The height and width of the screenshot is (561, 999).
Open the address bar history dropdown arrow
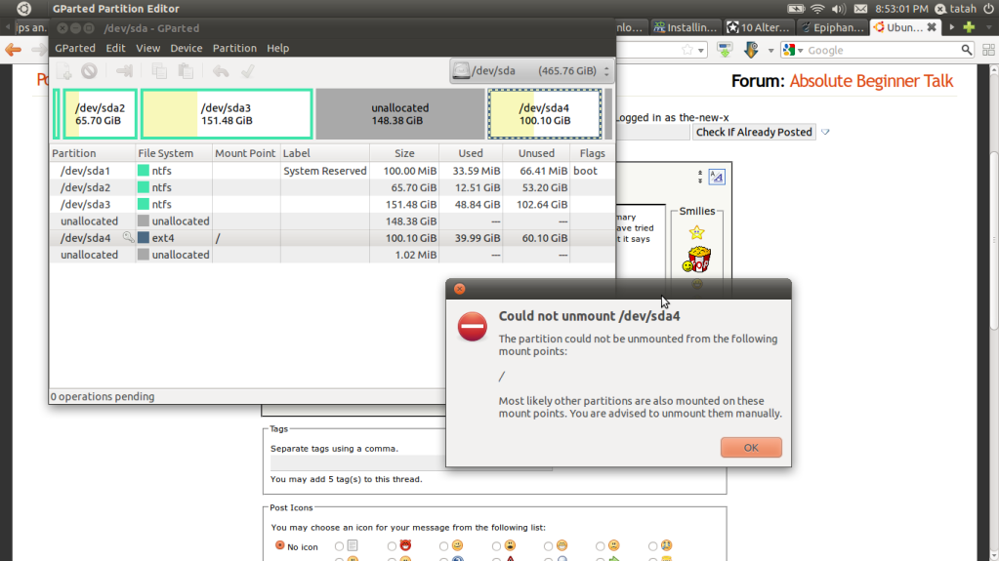point(701,51)
